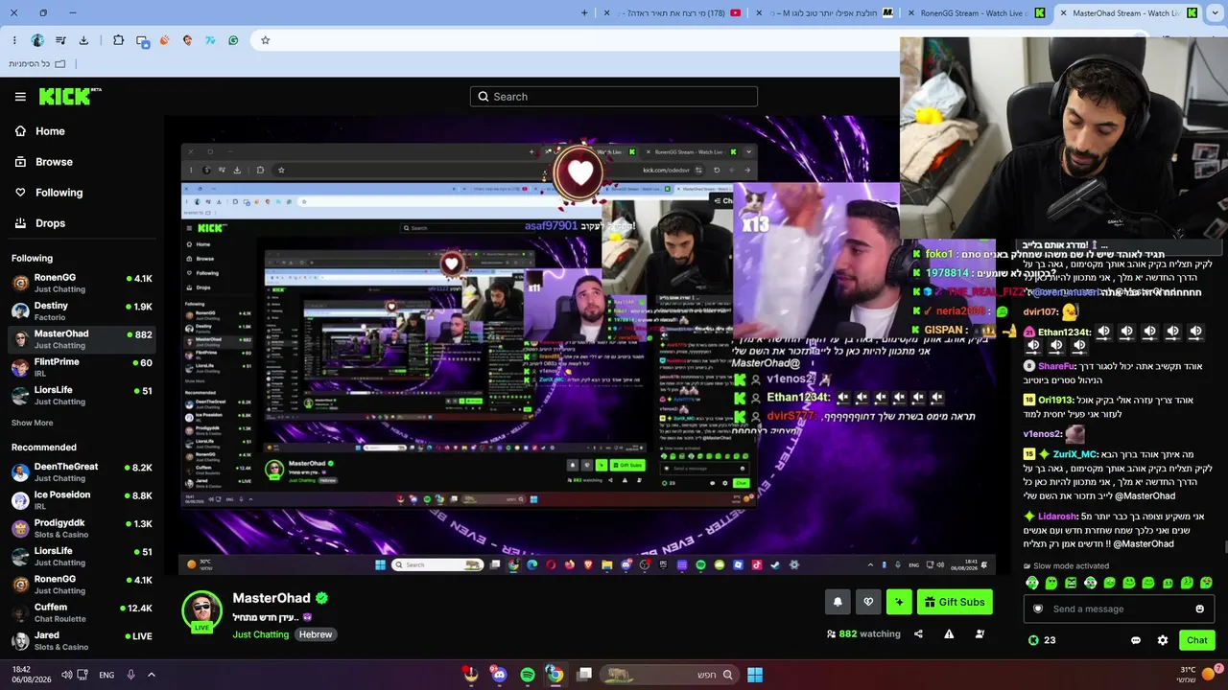The image size is (1228, 690).
Task: Click the taskbar microphone icon
Action: click(130, 675)
